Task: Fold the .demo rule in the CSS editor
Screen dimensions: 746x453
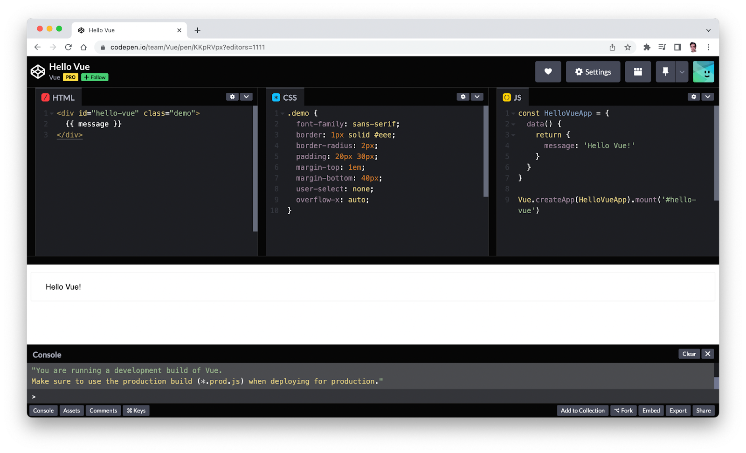Action: coord(283,113)
